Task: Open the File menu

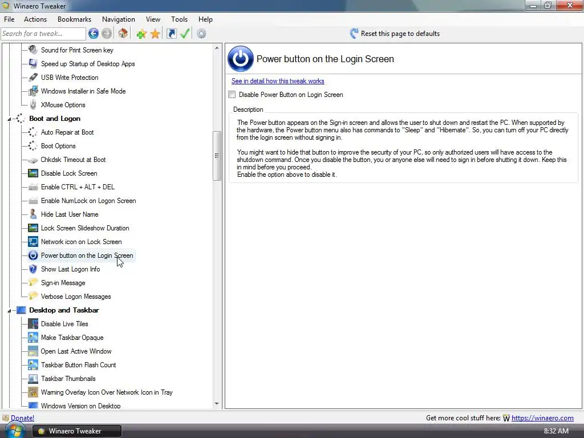Action: [9, 19]
